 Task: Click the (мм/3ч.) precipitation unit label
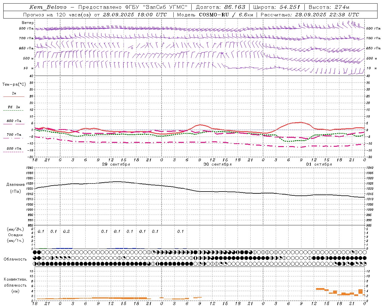click(x=16, y=229)
